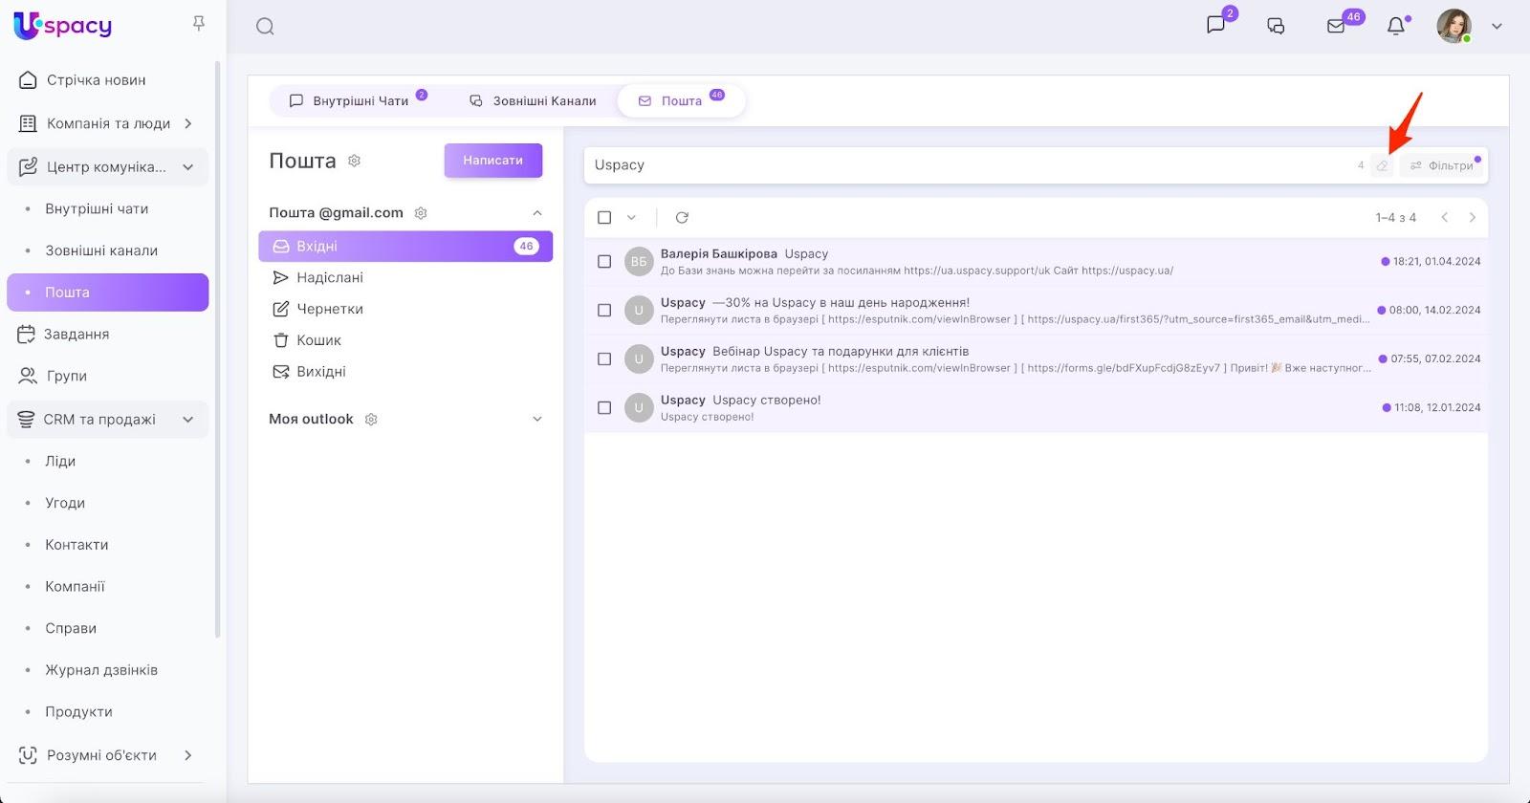Image resolution: width=1530 pixels, height=803 pixels.
Task: Collapse the Пошта @gmail.com folder list
Action: click(x=536, y=213)
